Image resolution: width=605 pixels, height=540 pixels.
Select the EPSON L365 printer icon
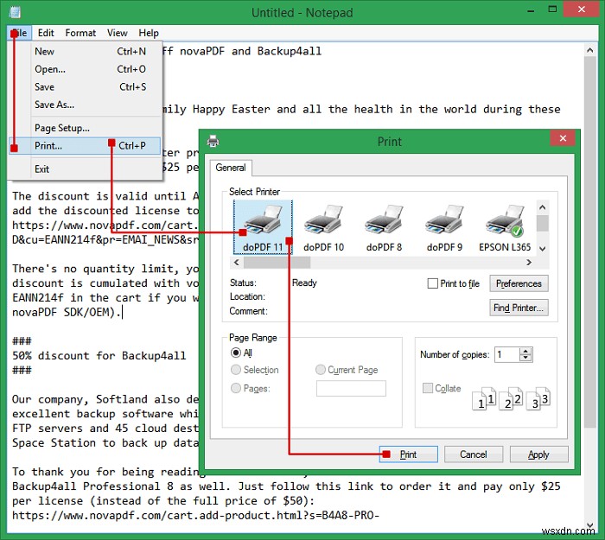click(x=505, y=226)
